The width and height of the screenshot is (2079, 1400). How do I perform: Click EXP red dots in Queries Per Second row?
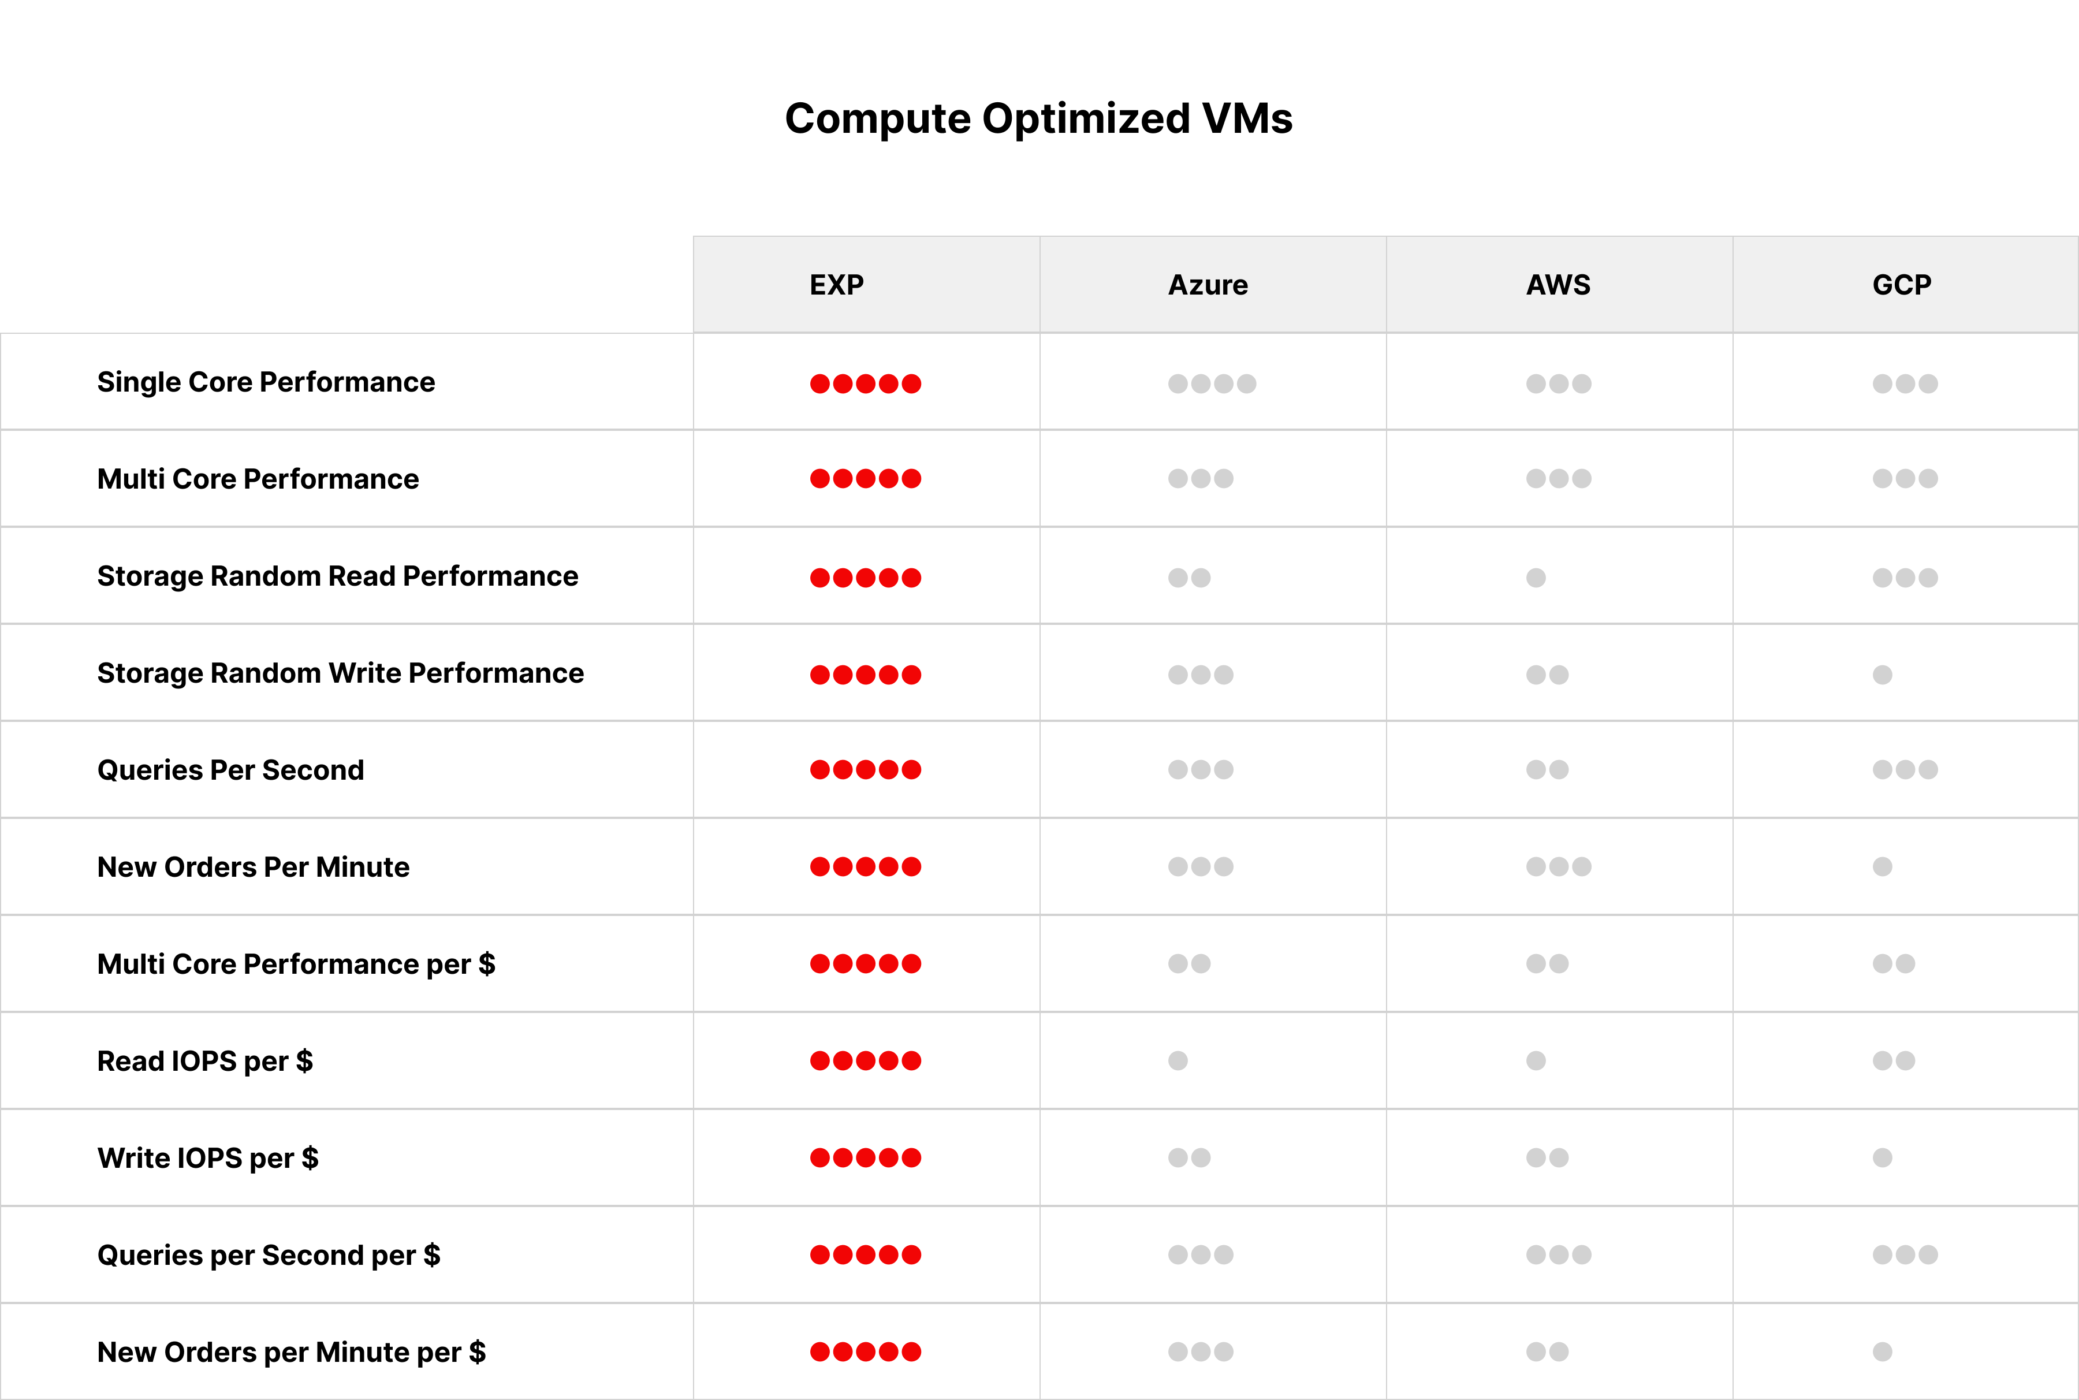click(x=865, y=770)
